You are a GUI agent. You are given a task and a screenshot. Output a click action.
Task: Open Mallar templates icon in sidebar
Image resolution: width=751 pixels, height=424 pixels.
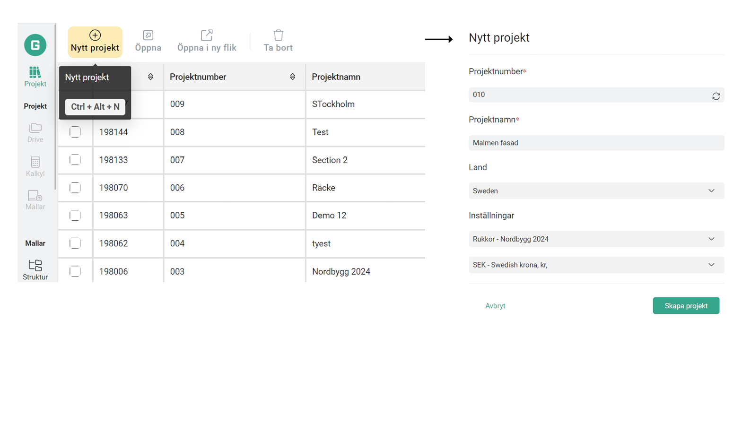(35, 200)
